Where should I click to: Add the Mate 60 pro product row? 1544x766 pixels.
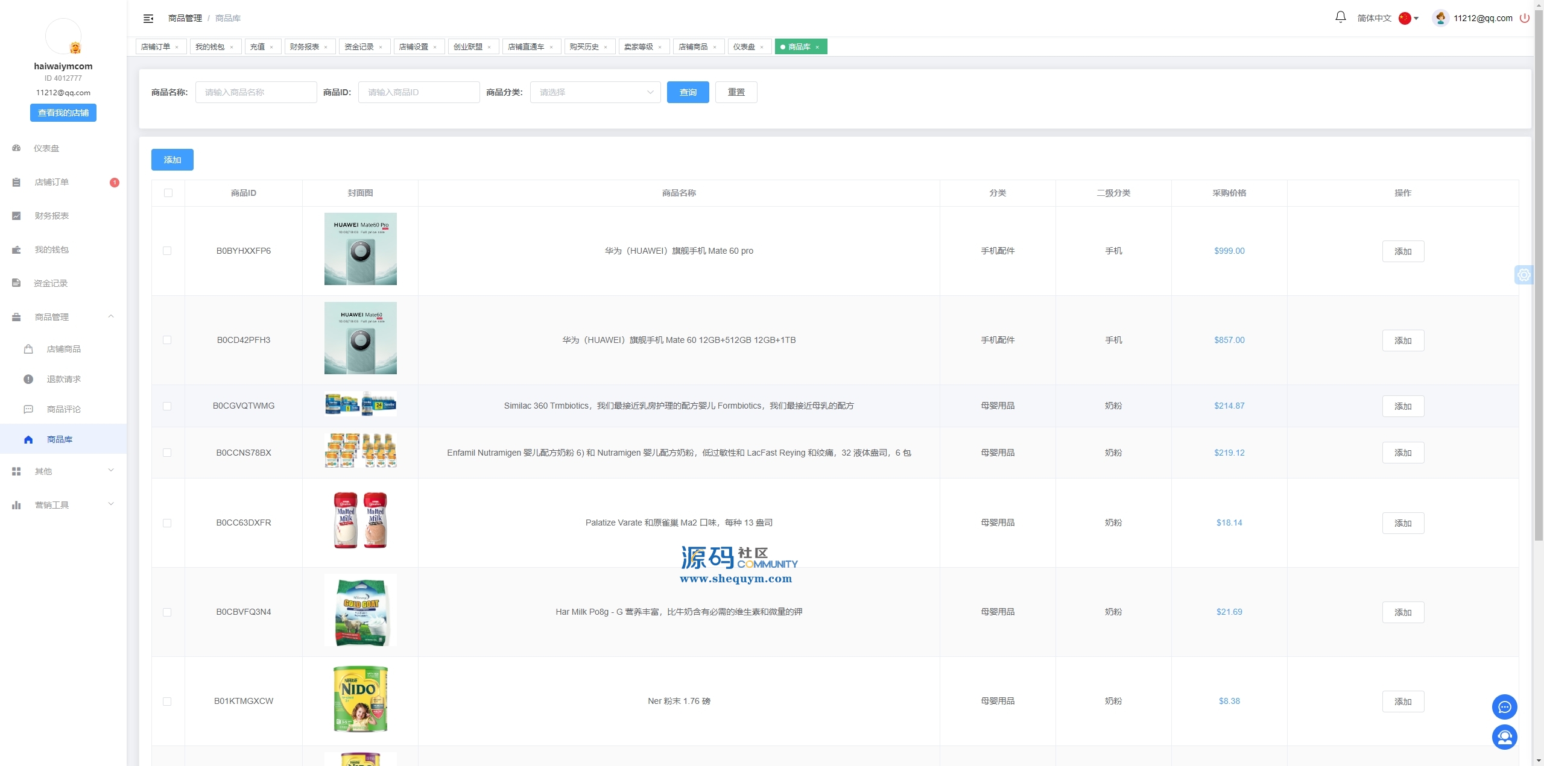click(x=1403, y=251)
